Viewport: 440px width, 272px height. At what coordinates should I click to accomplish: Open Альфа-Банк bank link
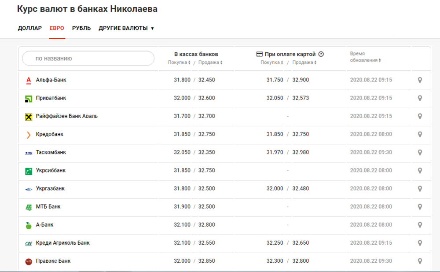tap(51, 80)
